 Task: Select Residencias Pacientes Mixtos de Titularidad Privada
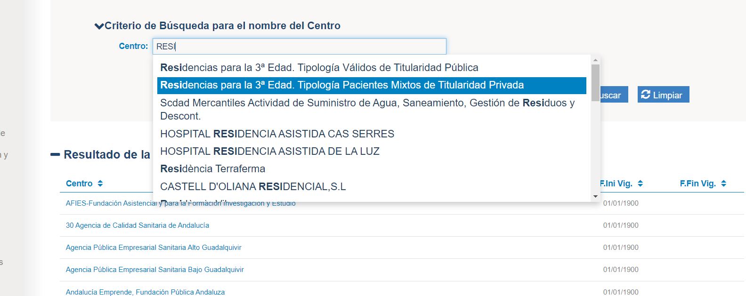click(x=372, y=85)
